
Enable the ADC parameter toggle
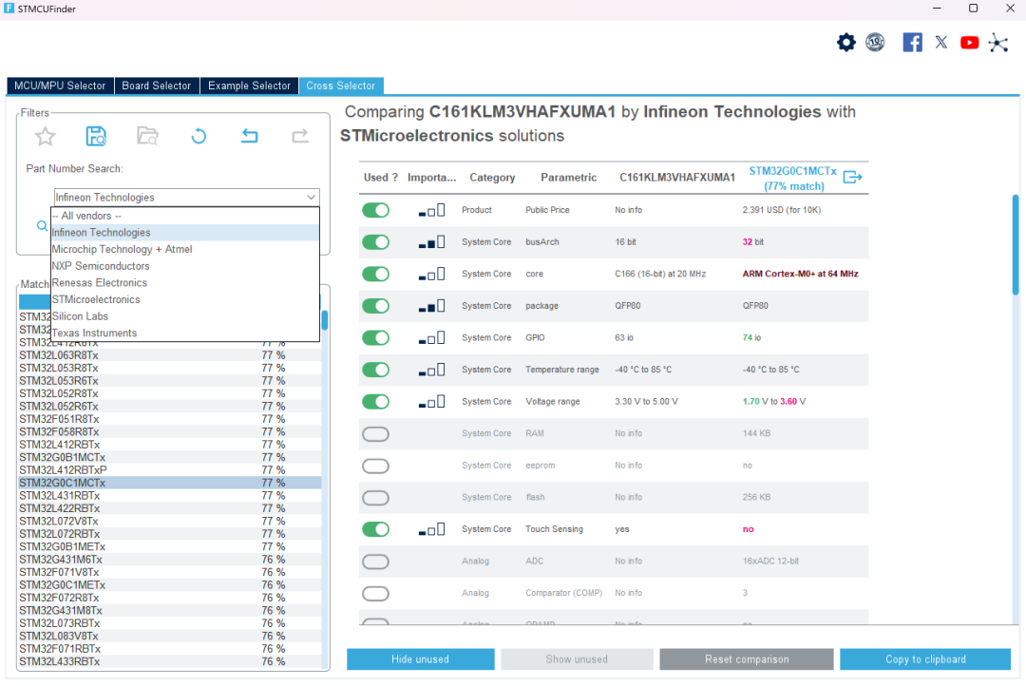point(375,562)
